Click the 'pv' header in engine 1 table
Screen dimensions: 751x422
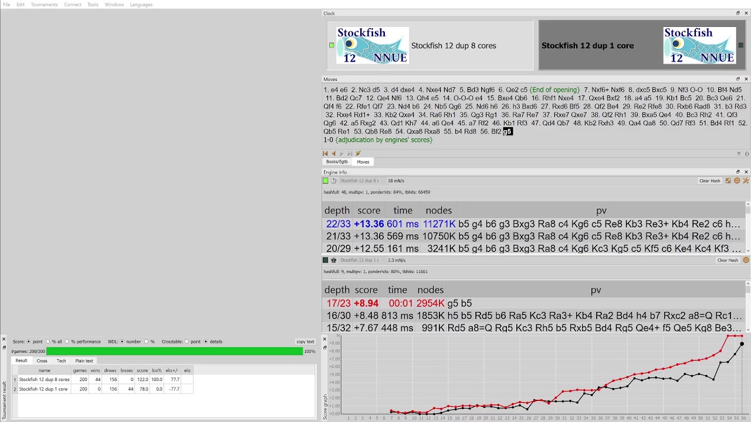click(x=601, y=210)
